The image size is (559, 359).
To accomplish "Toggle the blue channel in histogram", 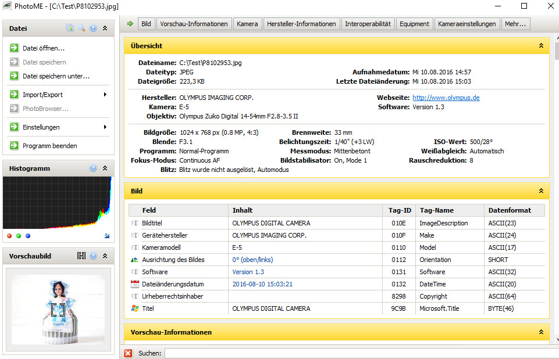I will pyautogui.click(x=28, y=236).
